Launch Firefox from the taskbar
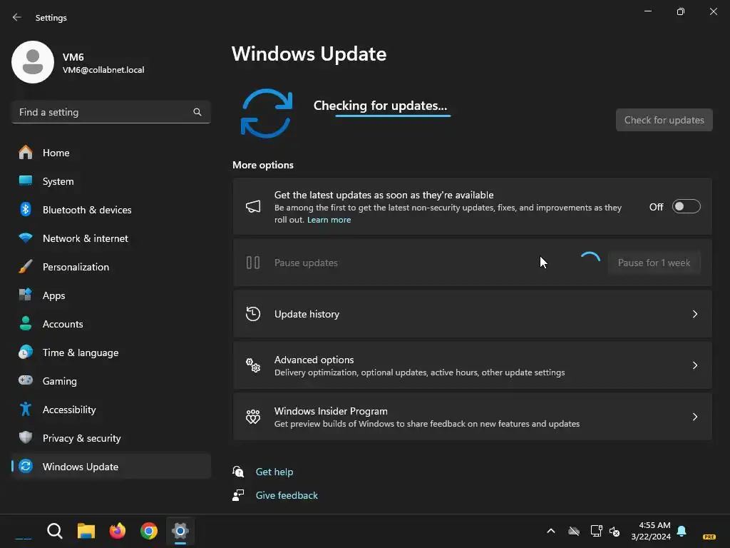This screenshot has width=730, height=548. coord(118,531)
